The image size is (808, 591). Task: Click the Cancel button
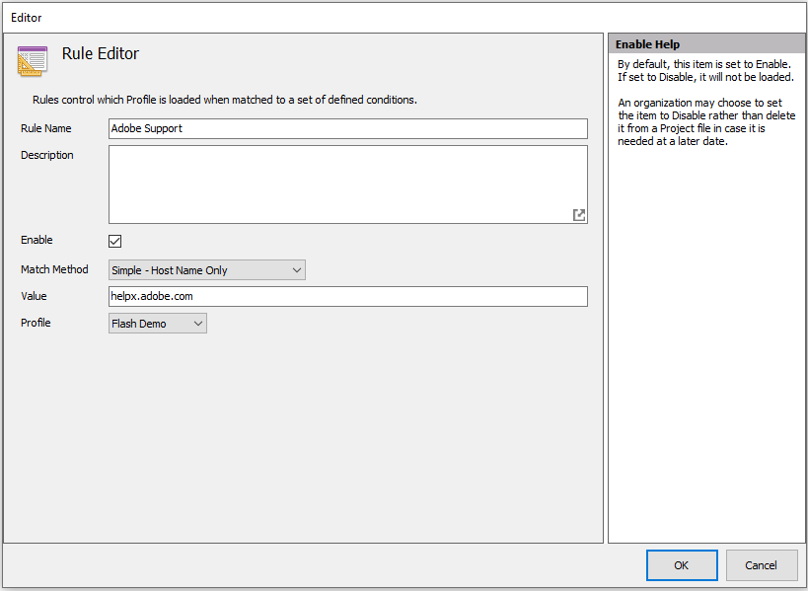tap(761, 565)
